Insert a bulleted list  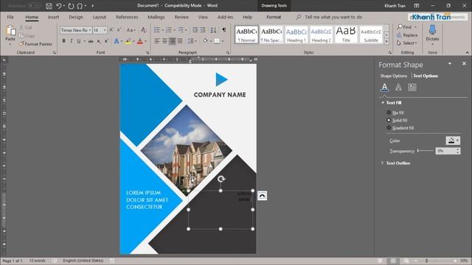(x=157, y=29)
